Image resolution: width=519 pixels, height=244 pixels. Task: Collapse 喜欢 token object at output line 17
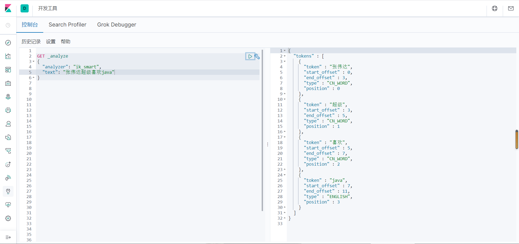coord(285,137)
